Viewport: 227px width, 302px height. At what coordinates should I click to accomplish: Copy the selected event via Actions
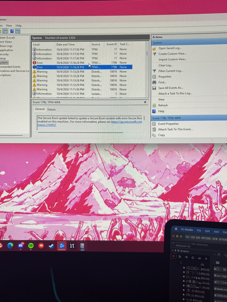pos(162,135)
